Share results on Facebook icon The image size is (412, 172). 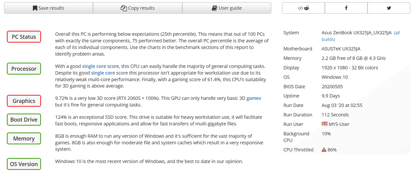pyautogui.click(x=346, y=8)
